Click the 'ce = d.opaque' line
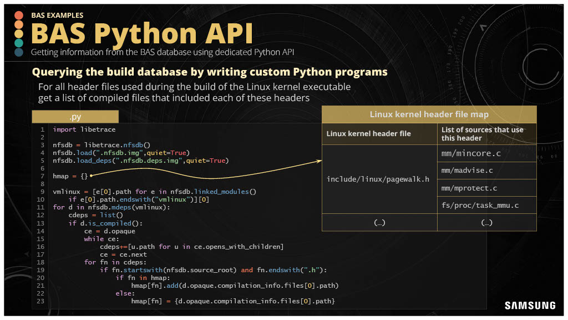 [109, 231]
